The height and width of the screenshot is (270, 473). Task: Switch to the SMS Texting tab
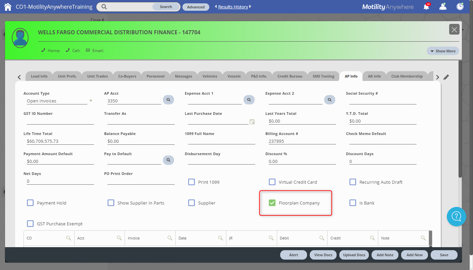[324, 76]
